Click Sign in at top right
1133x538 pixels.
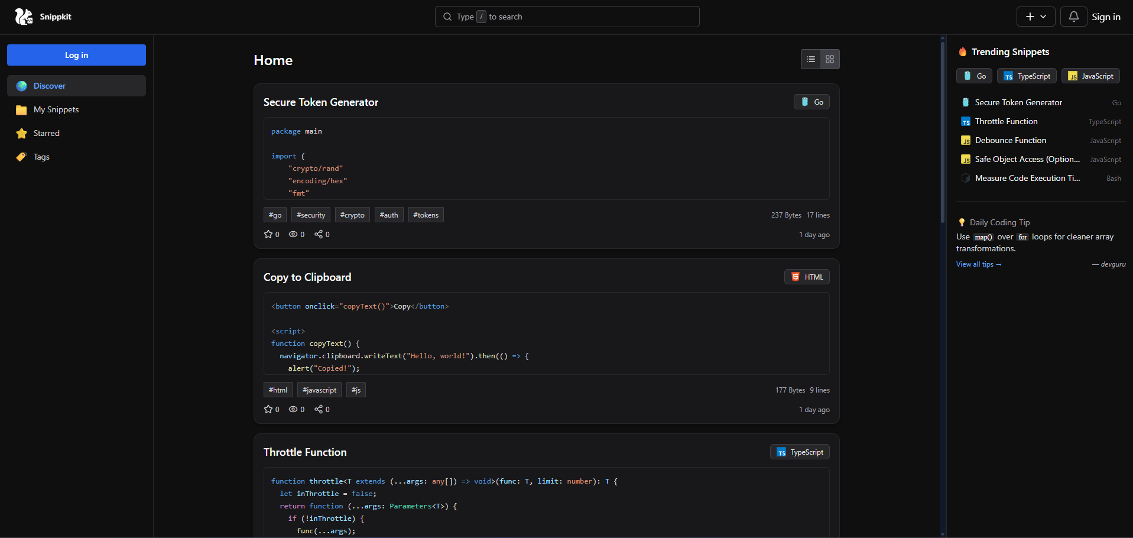pyautogui.click(x=1106, y=17)
